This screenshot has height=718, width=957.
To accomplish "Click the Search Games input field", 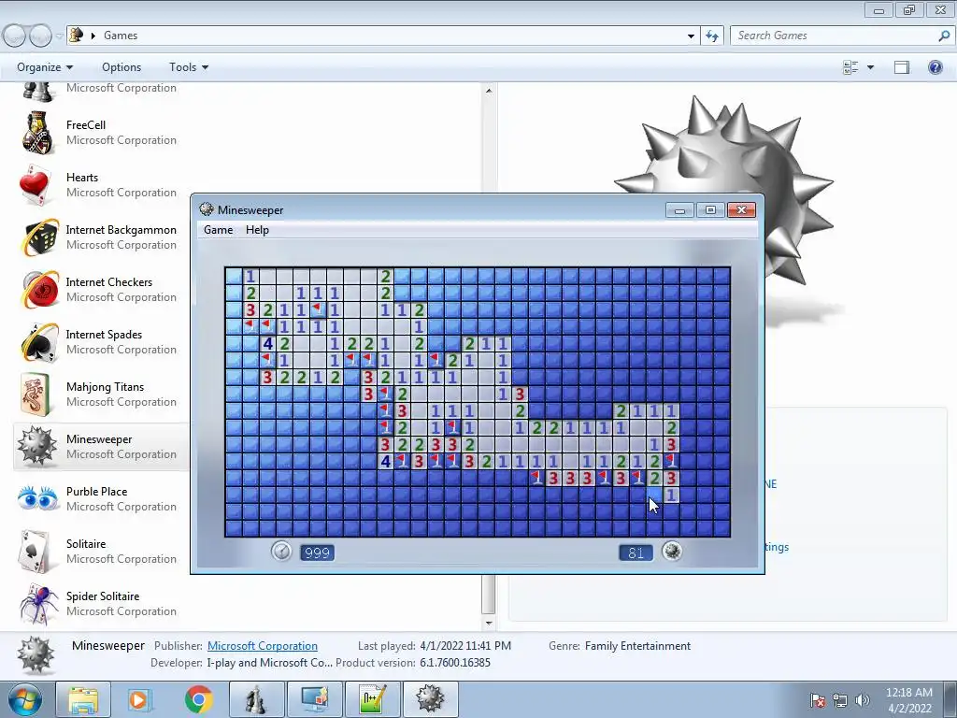I will tap(833, 36).
